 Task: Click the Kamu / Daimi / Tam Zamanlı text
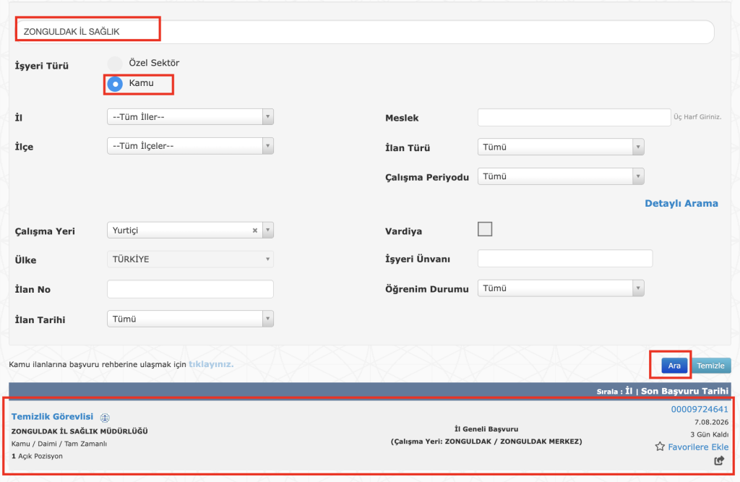[59, 444]
